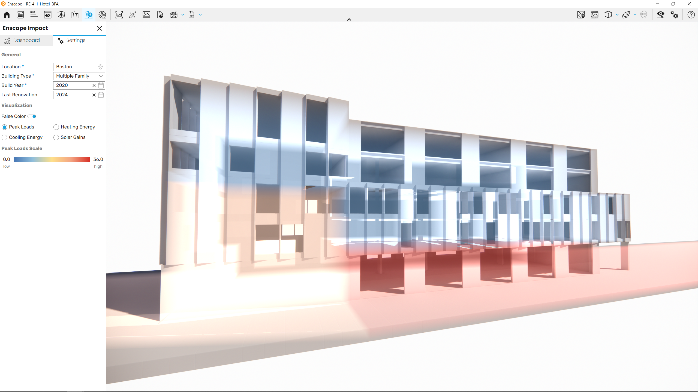Viewport: 698px width, 392px height.
Task: Click the 36.0 high scale value
Action: point(98,159)
